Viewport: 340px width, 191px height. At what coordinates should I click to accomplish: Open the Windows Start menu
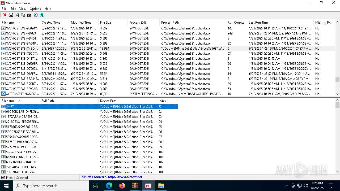(x=6, y=186)
